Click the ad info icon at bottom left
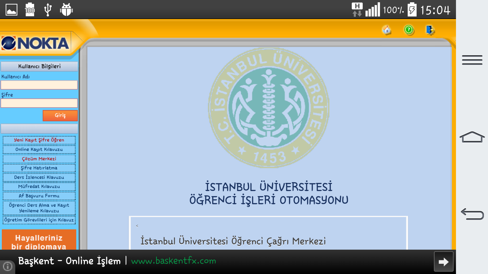Viewport: 488px width, 274px height. 7,266
